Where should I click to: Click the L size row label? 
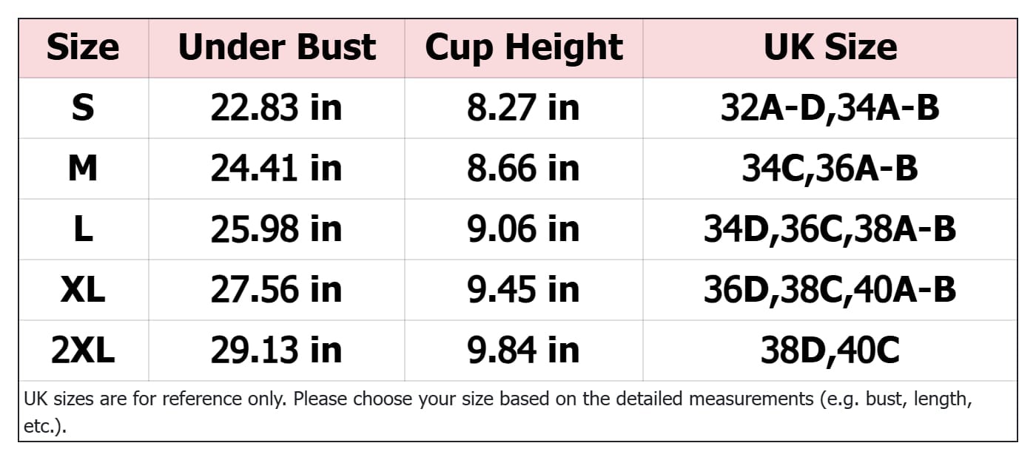pos(84,229)
